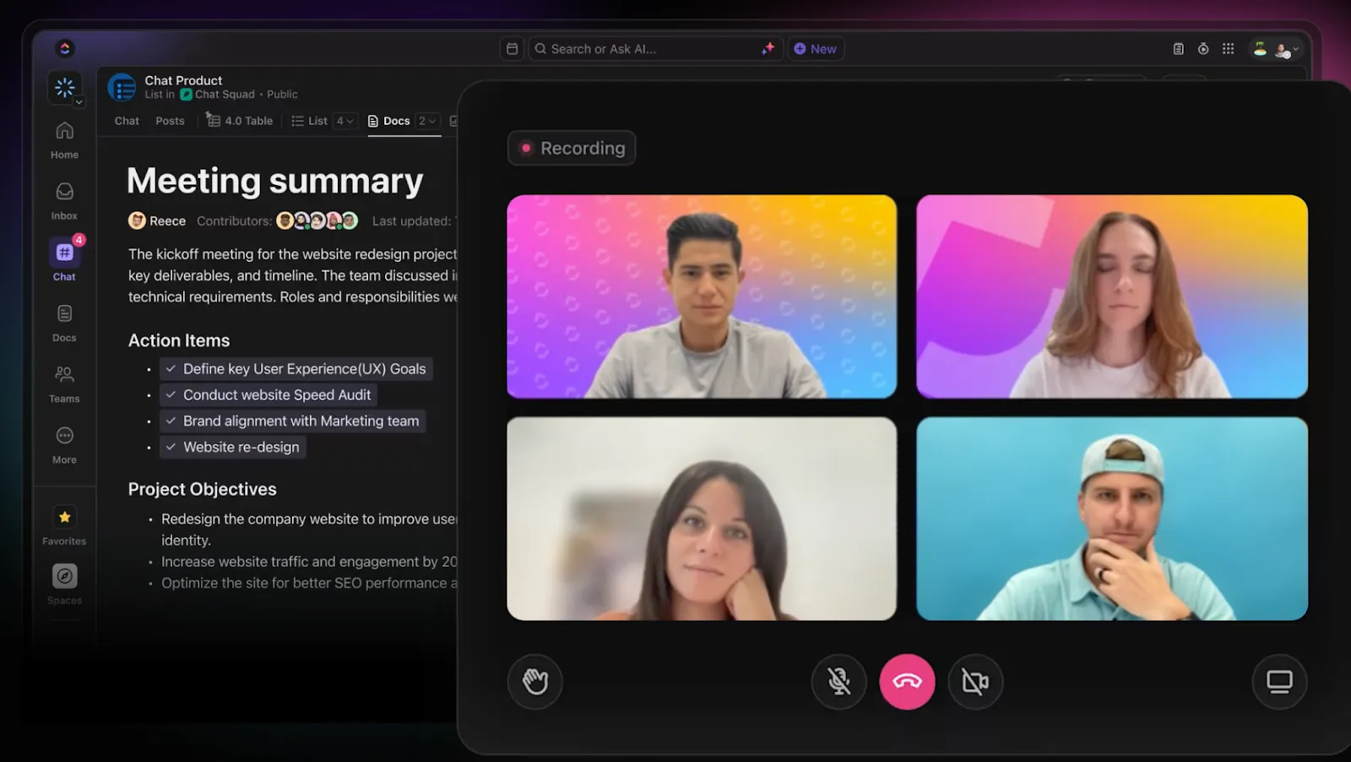Image resolution: width=1351 pixels, height=762 pixels.
Task: Toggle the microphone mute button
Action: point(839,682)
